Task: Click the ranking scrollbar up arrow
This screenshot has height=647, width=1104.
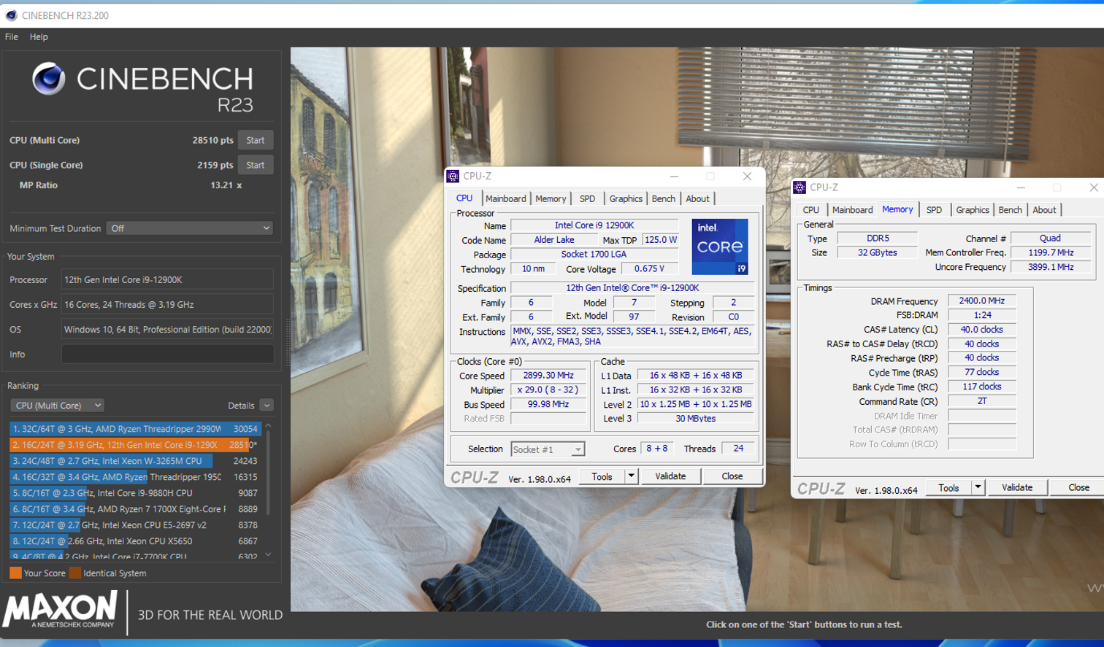Action: pos(268,426)
